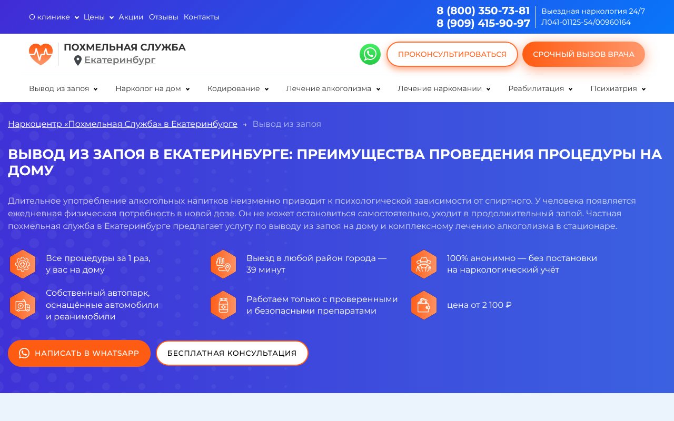Click the СРОЧНЫЙ ВЫЗОВ ВРАЧА button

583,54
